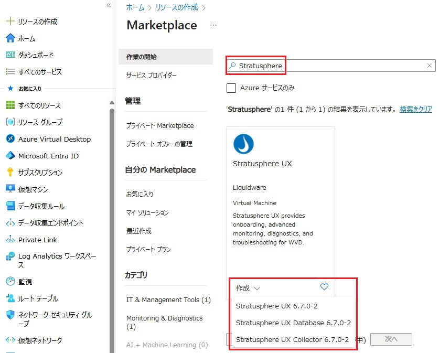Viewport: 439px width, 353px height.
Task: Click into the Marketplace search field
Action: 330,66
